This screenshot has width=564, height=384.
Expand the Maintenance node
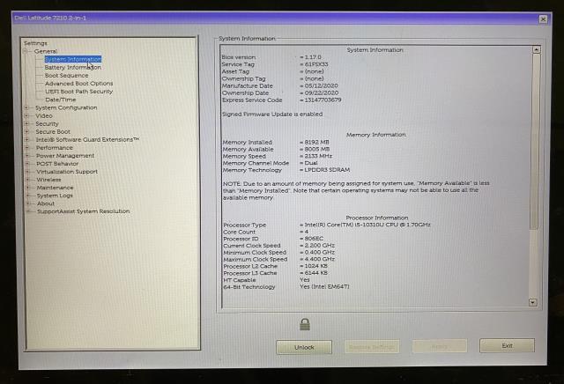click(x=27, y=188)
